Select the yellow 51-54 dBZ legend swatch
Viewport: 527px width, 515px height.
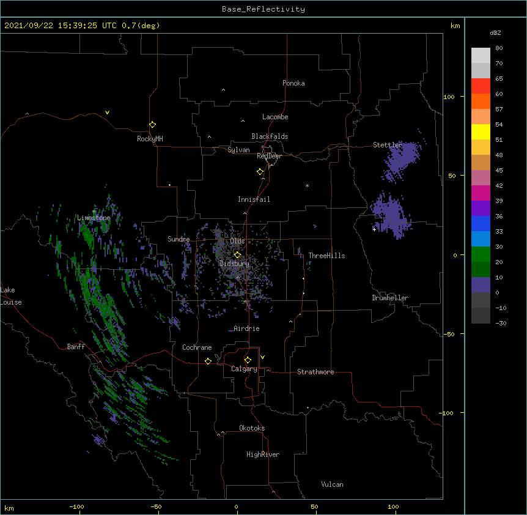click(481, 132)
